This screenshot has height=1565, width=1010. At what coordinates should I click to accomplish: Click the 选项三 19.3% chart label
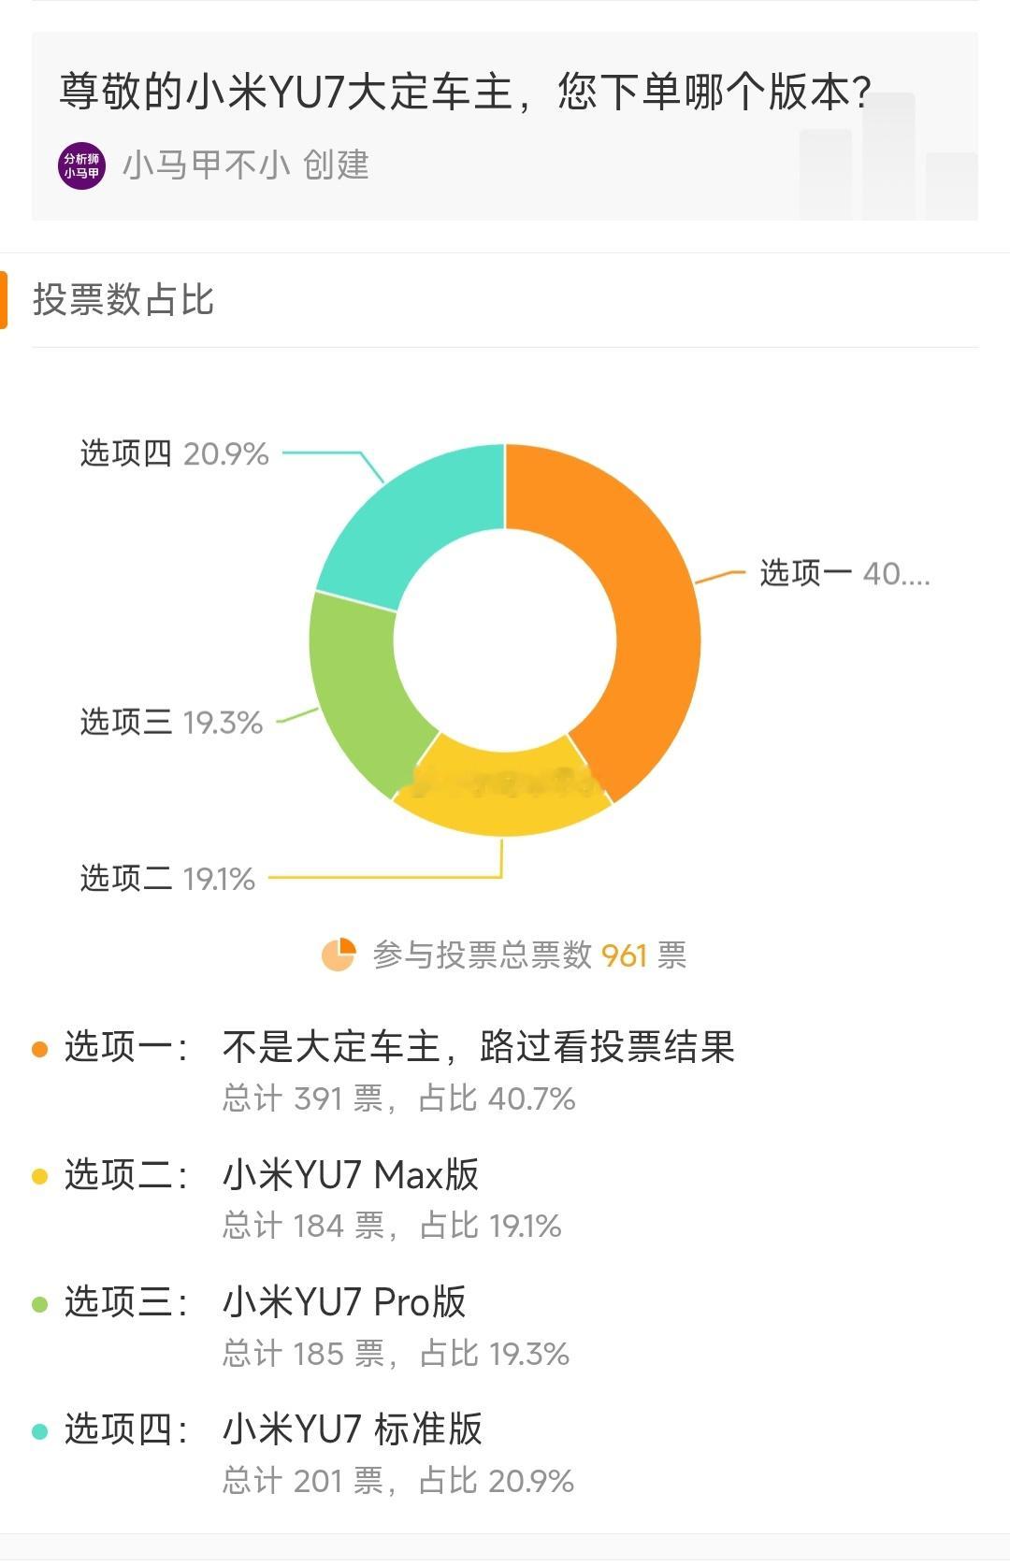tap(171, 722)
